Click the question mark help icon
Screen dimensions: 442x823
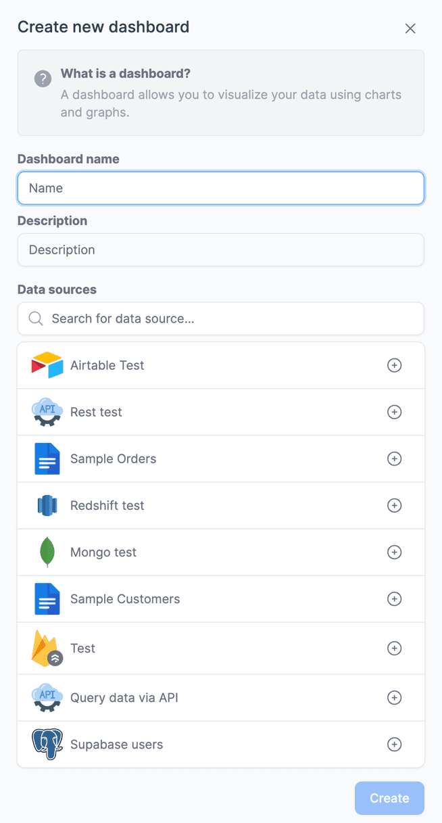(x=43, y=78)
